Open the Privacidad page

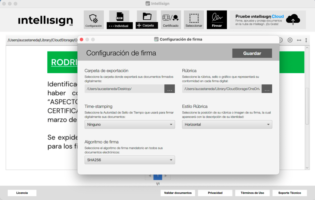215,193
